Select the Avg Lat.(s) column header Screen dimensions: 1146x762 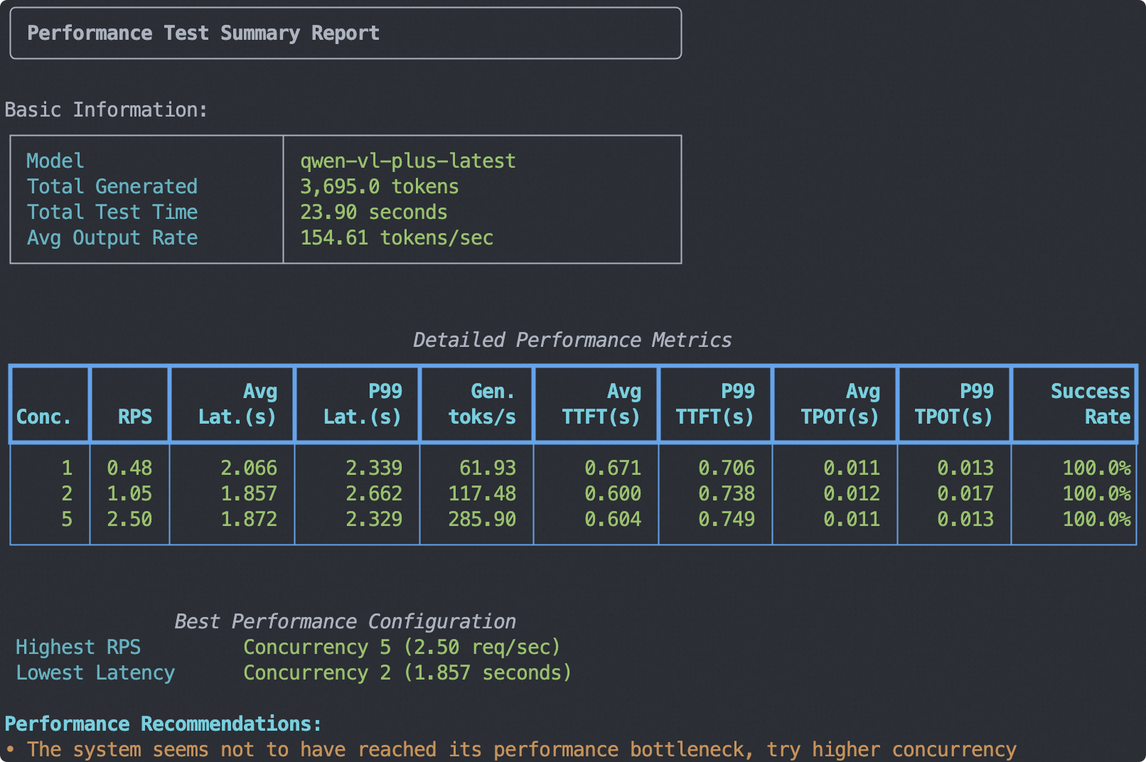[x=237, y=404]
